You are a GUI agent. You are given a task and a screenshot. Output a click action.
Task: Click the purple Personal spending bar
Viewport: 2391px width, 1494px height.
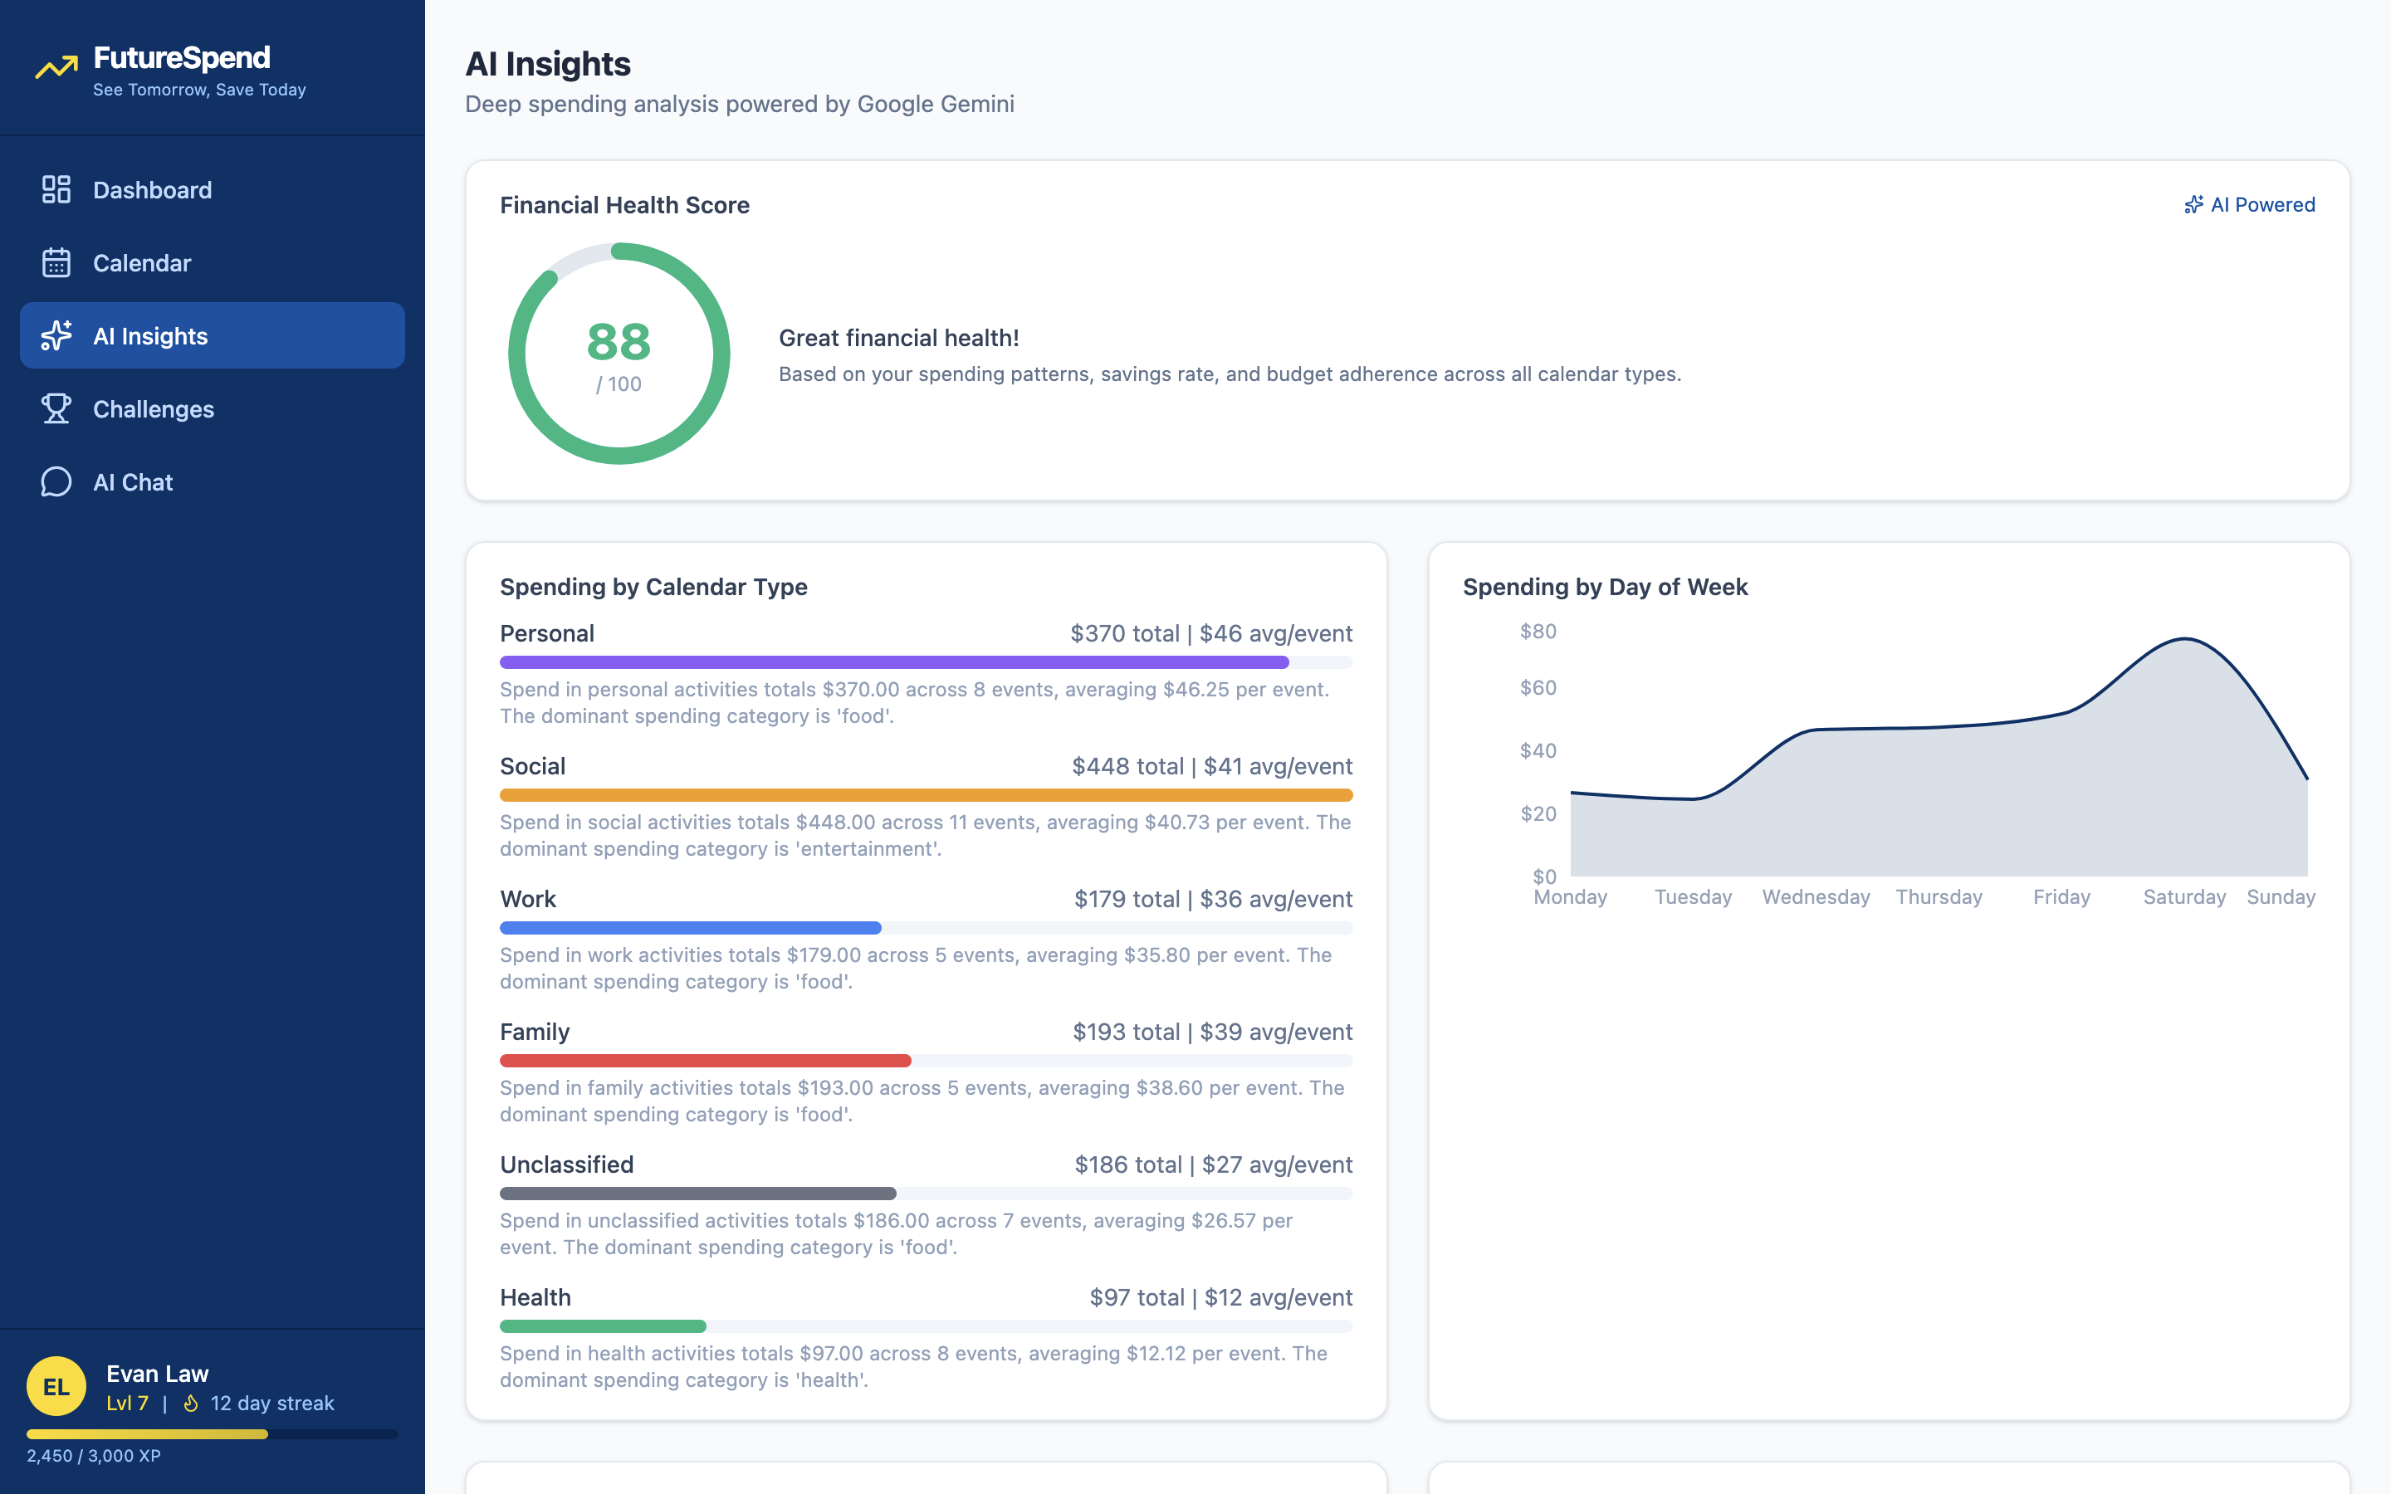coord(893,662)
